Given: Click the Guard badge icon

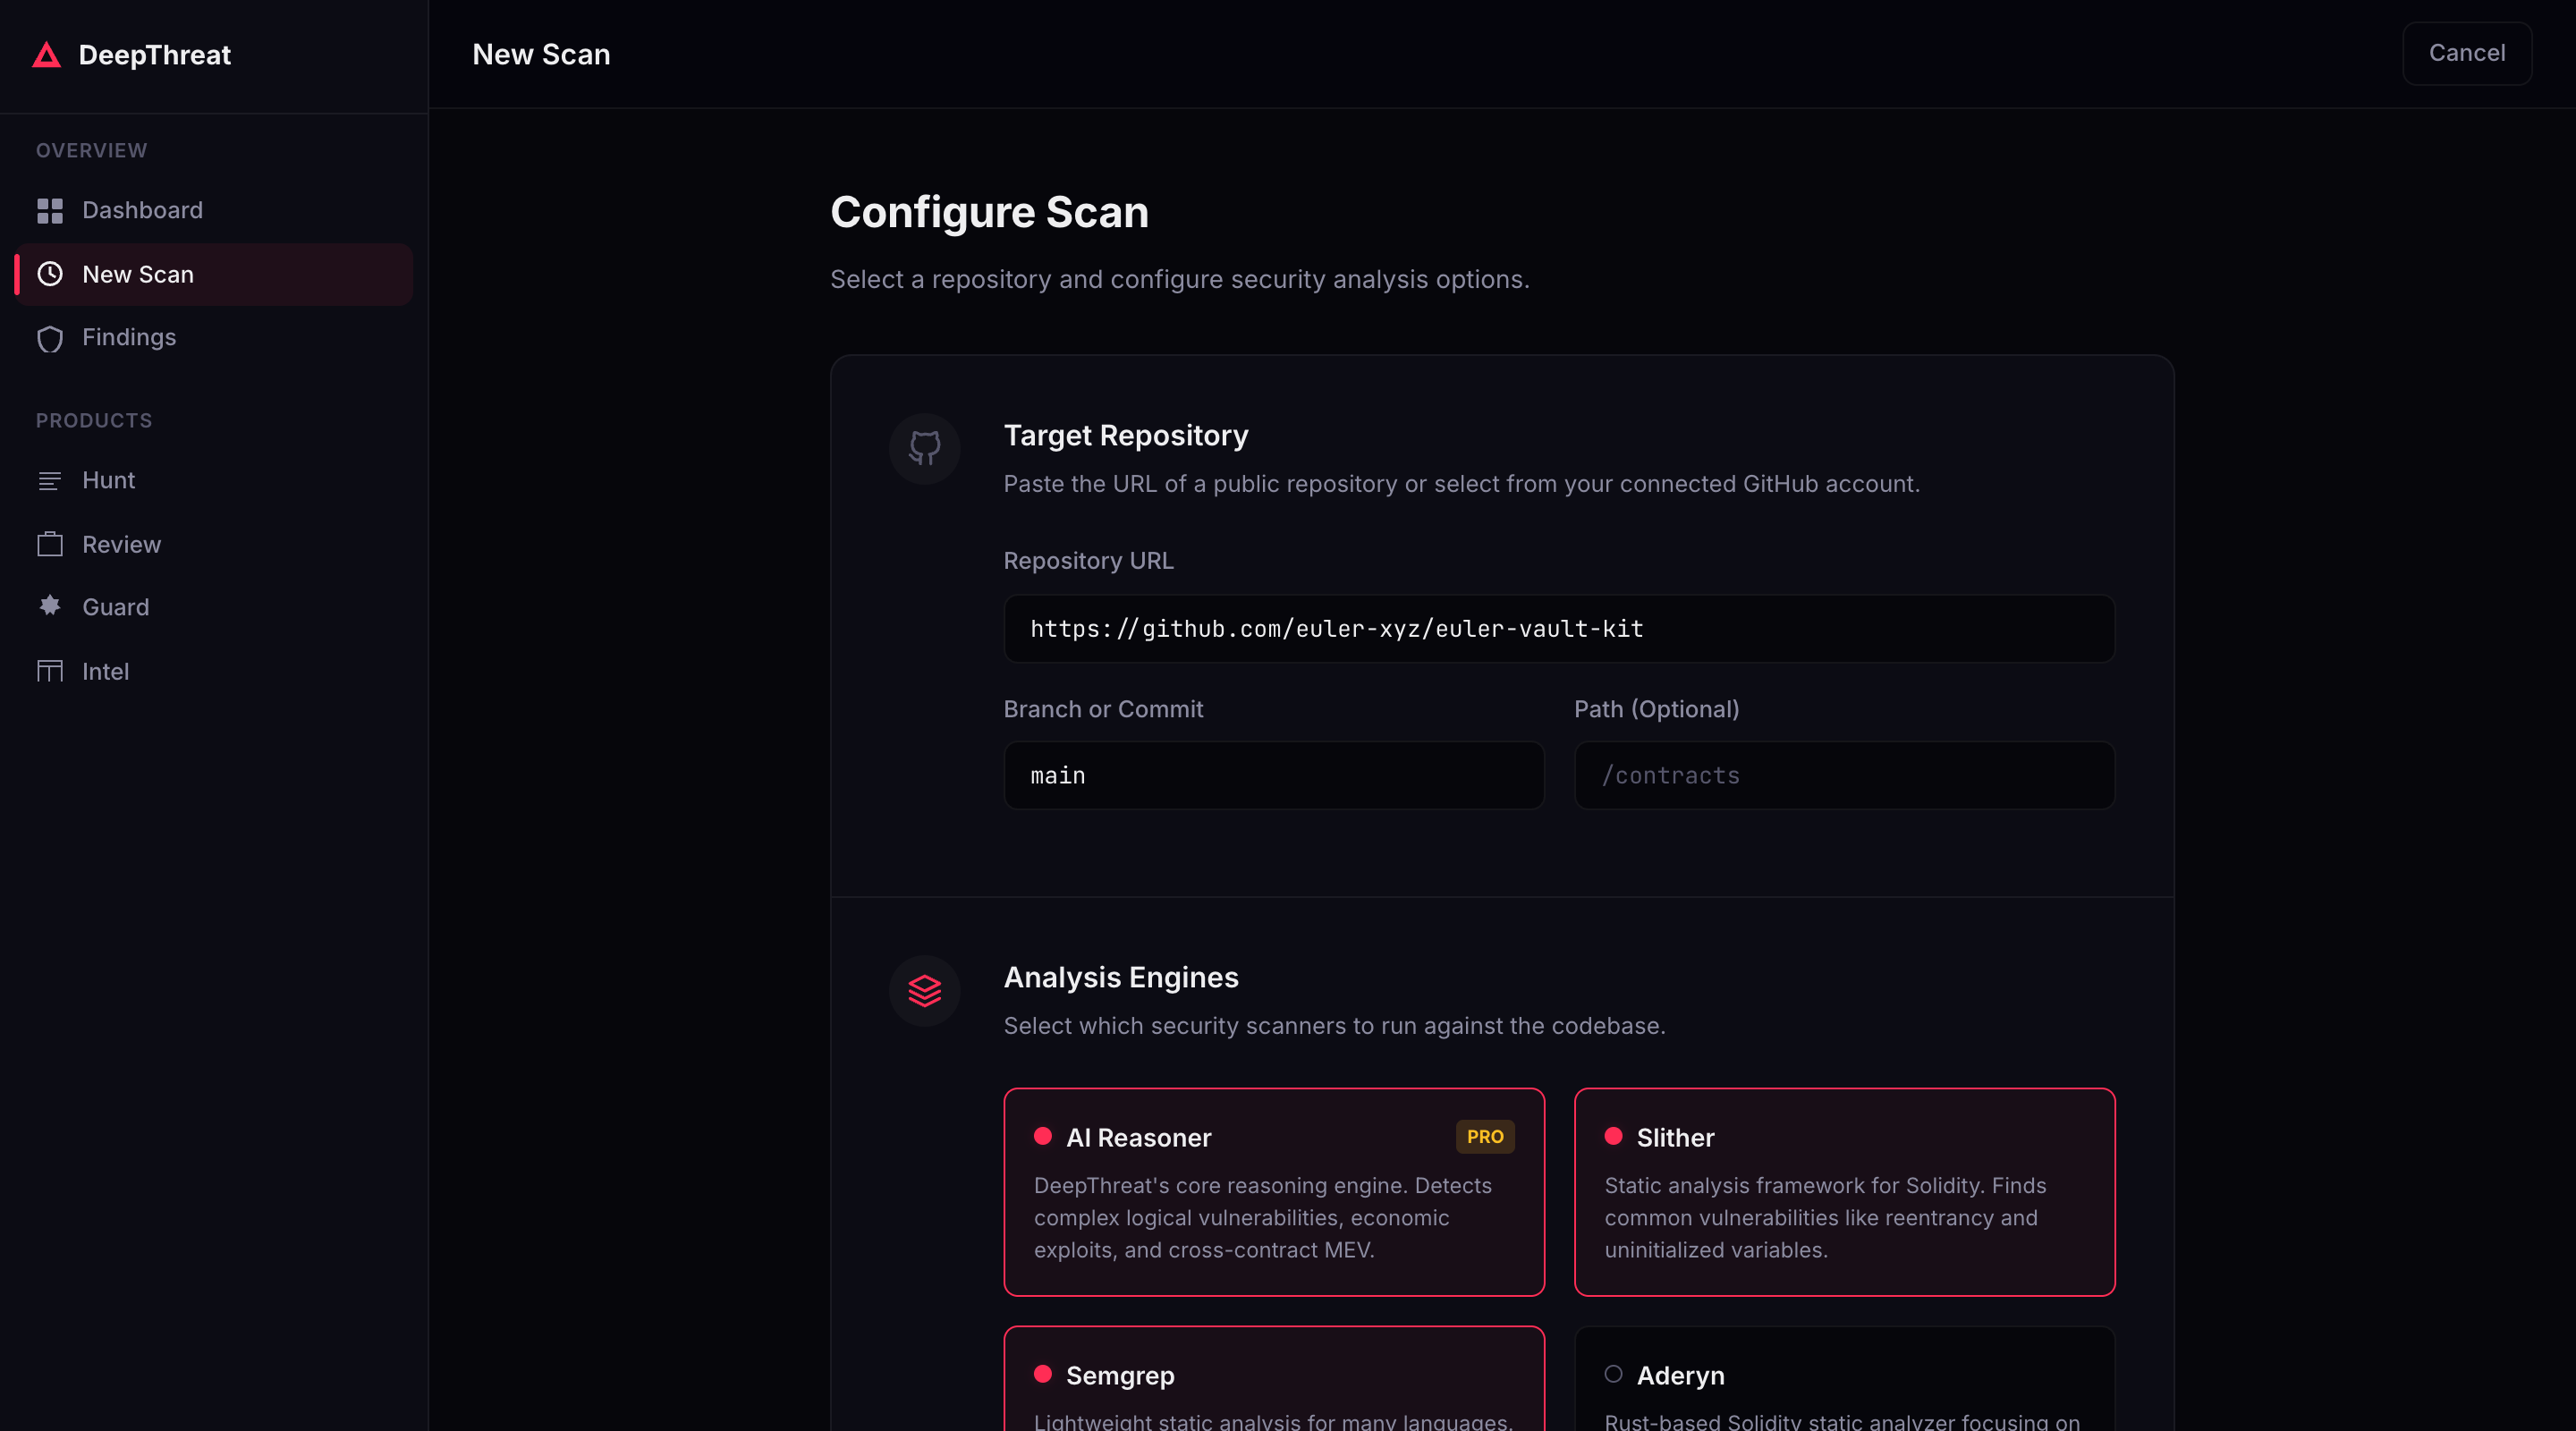Looking at the screenshot, I should pos(50,606).
